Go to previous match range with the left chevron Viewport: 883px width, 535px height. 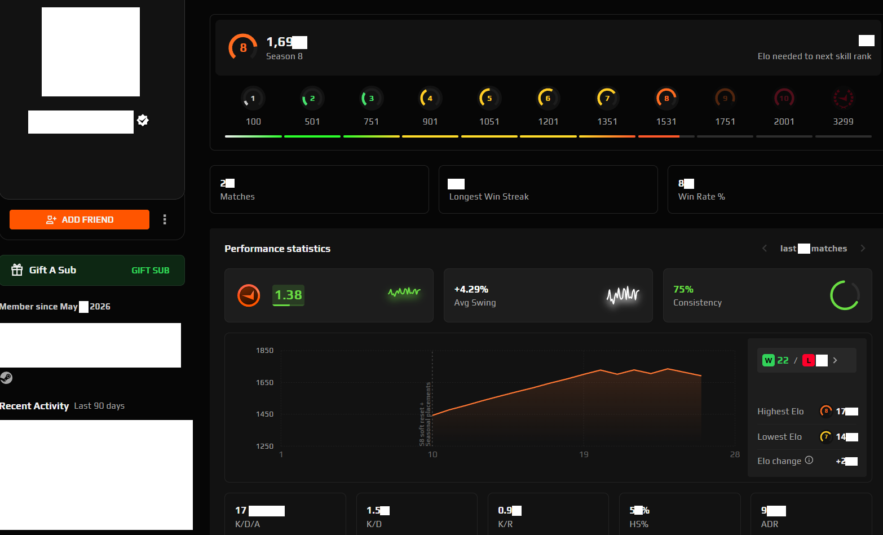tap(765, 248)
